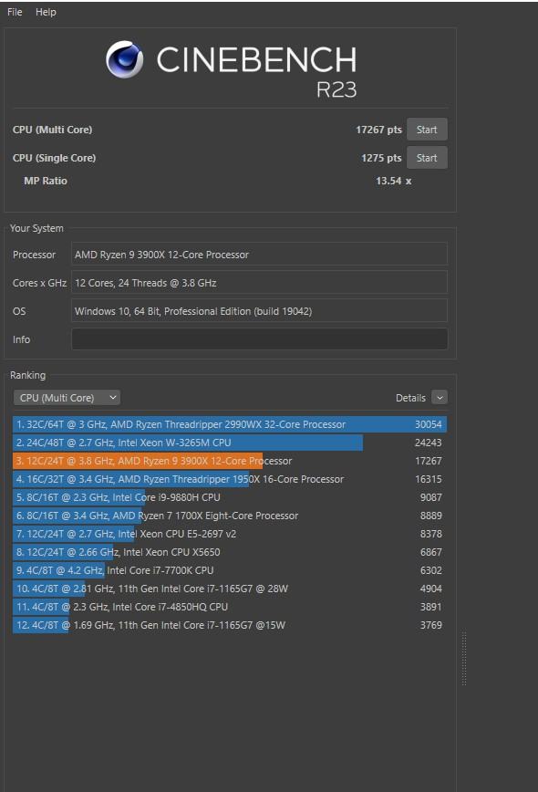Select the i7-1165G7 @15W ranking row
538x792 pixels.
tap(230, 625)
